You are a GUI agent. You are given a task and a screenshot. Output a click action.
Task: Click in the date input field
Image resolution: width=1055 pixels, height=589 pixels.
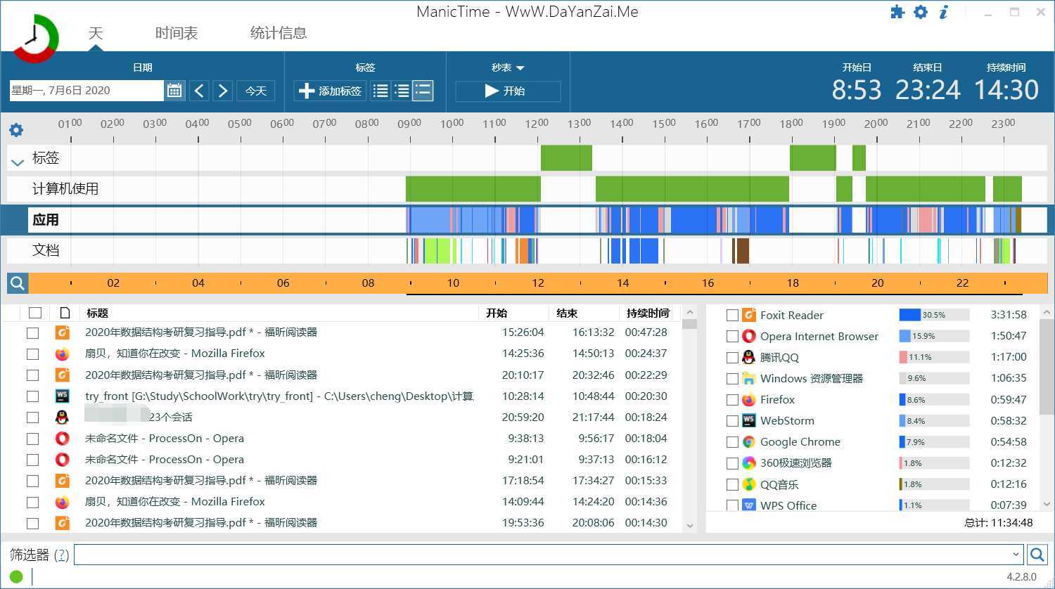coord(86,91)
